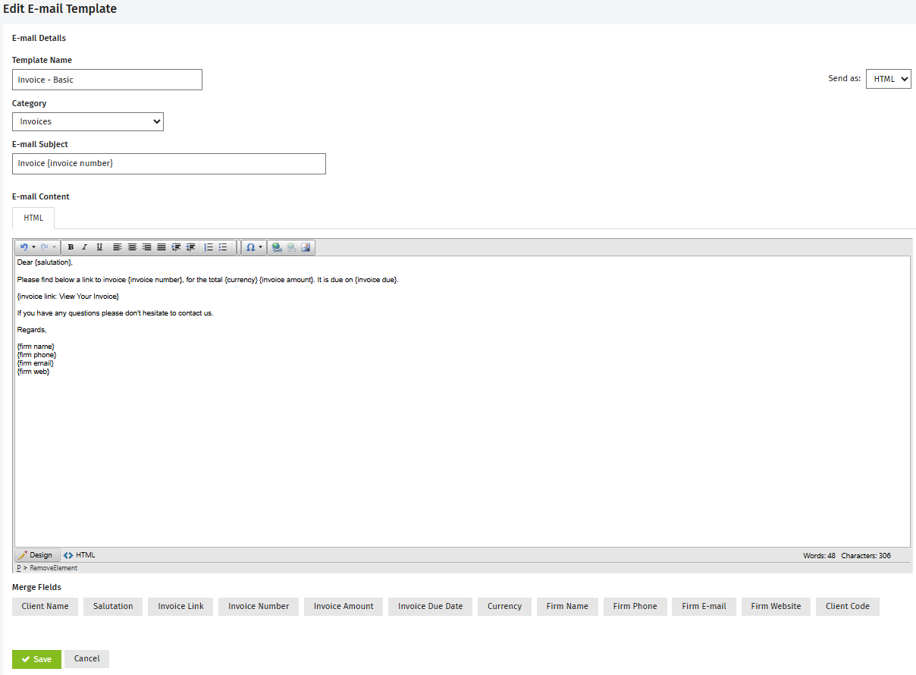Open the Send as dropdown
Viewport: 916px width, 675px height.
(x=889, y=79)
